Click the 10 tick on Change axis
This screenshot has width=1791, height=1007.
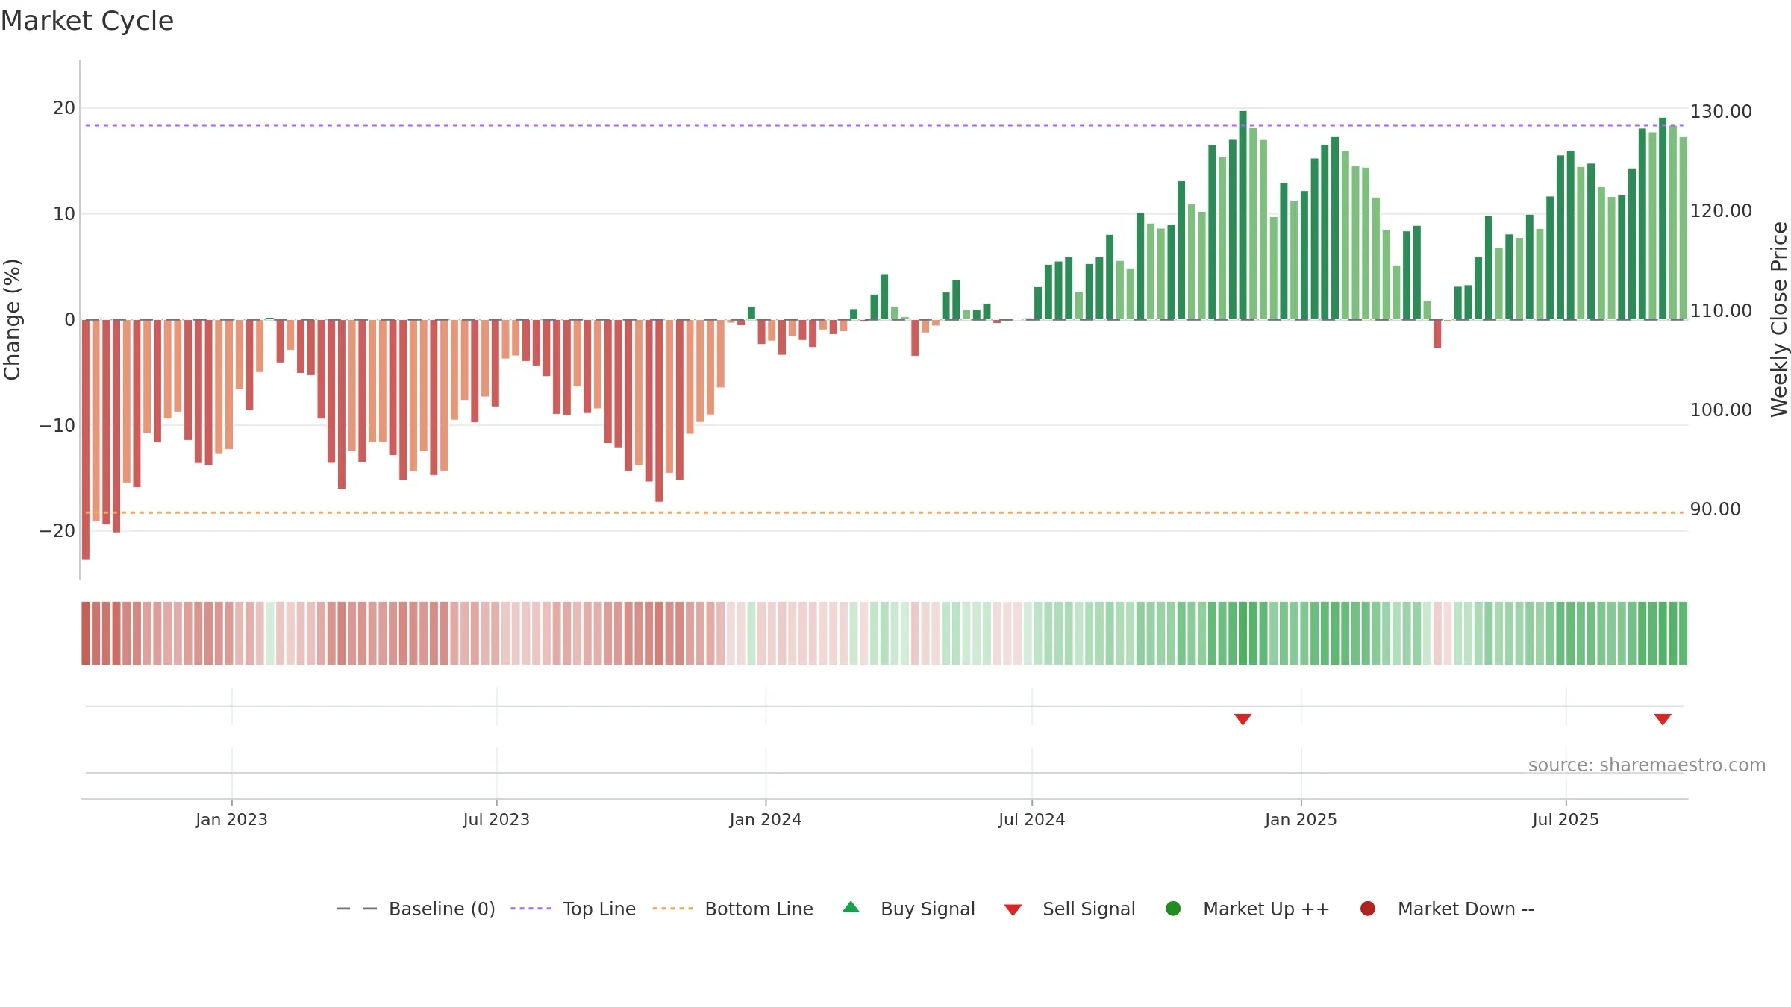pos(64,214)
